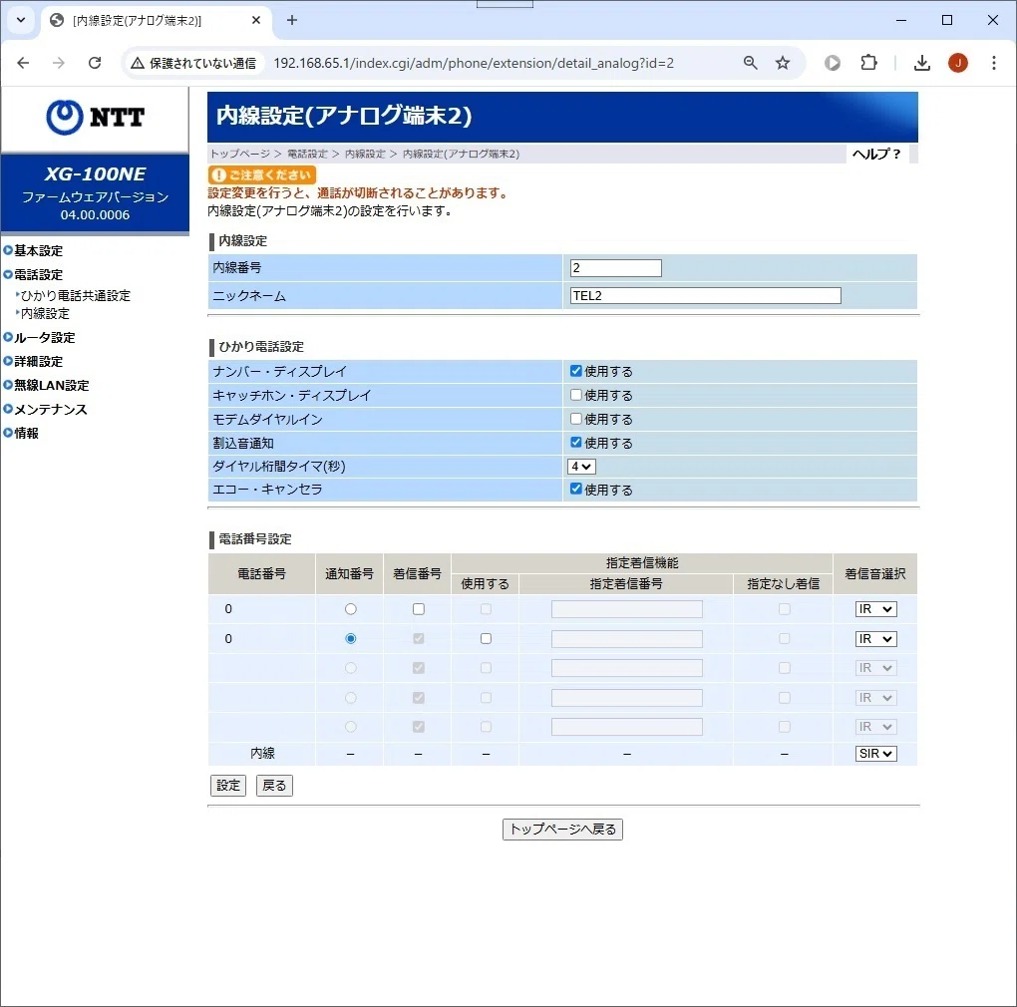The height and width of the screenshot is (1007, 1017).
Task: Click the 内線番号 input field
Action: (615, 268)
